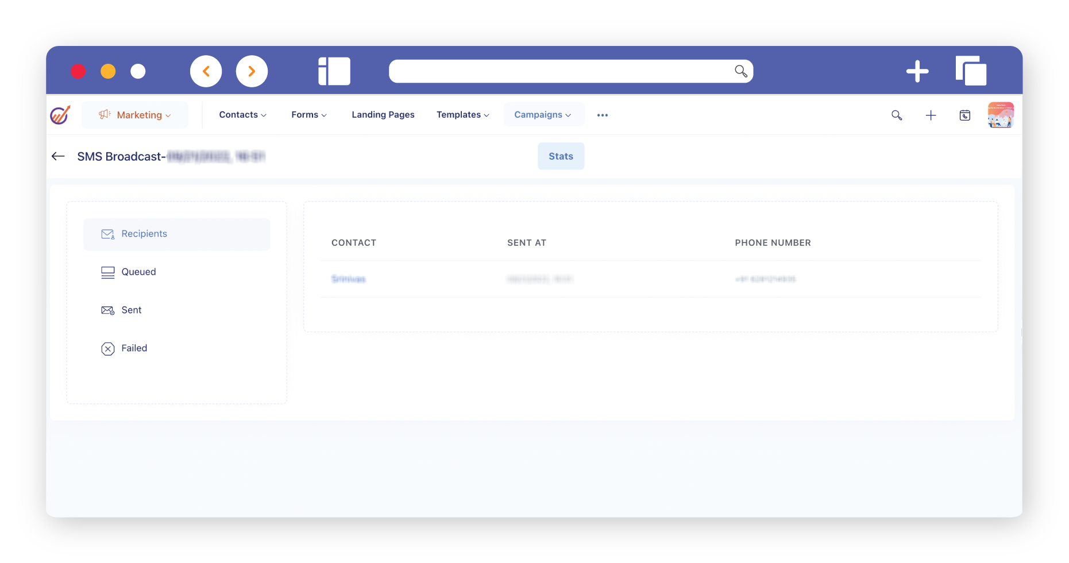Go to Landing Pages
The height and width of the screenshot is (563, 1069).
tap(383, 115)
